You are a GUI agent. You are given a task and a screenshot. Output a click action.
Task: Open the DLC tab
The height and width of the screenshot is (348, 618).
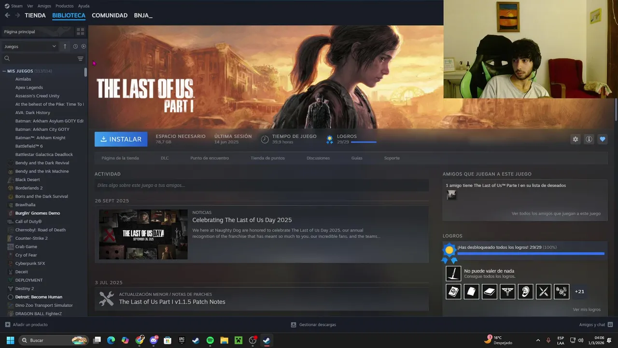click(x=165, y=158)
